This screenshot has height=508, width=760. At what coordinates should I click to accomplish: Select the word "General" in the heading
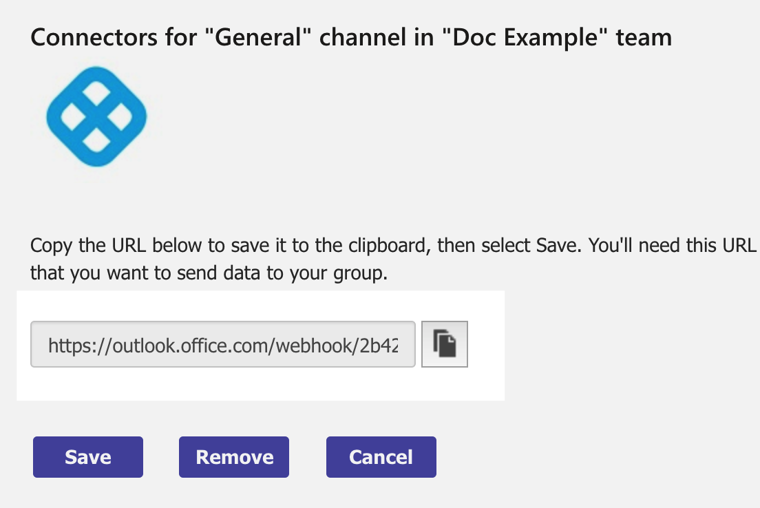point(258,37)
